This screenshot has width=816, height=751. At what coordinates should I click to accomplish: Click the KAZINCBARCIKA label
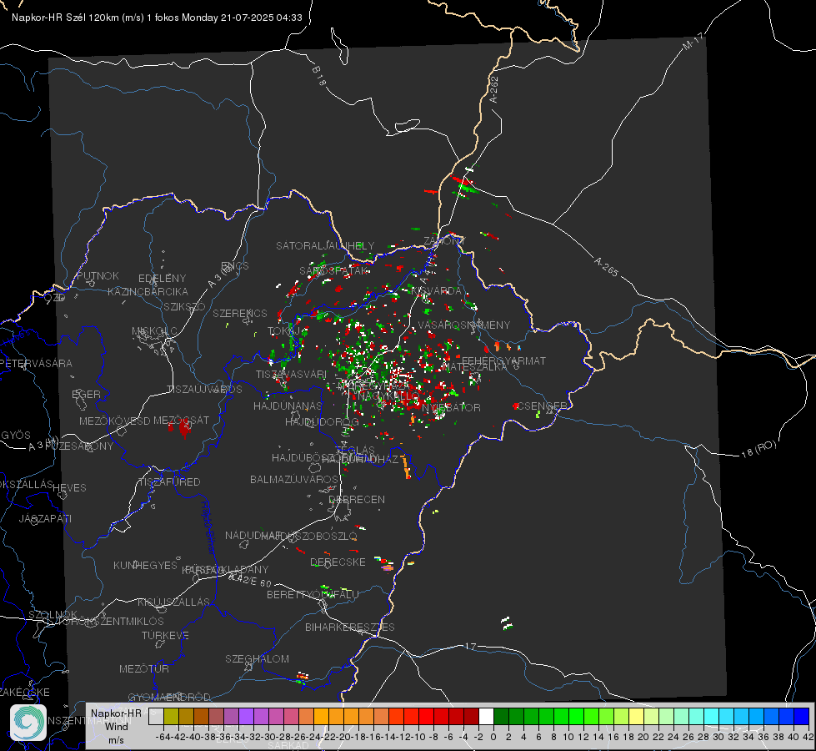[x=148, y=292]
